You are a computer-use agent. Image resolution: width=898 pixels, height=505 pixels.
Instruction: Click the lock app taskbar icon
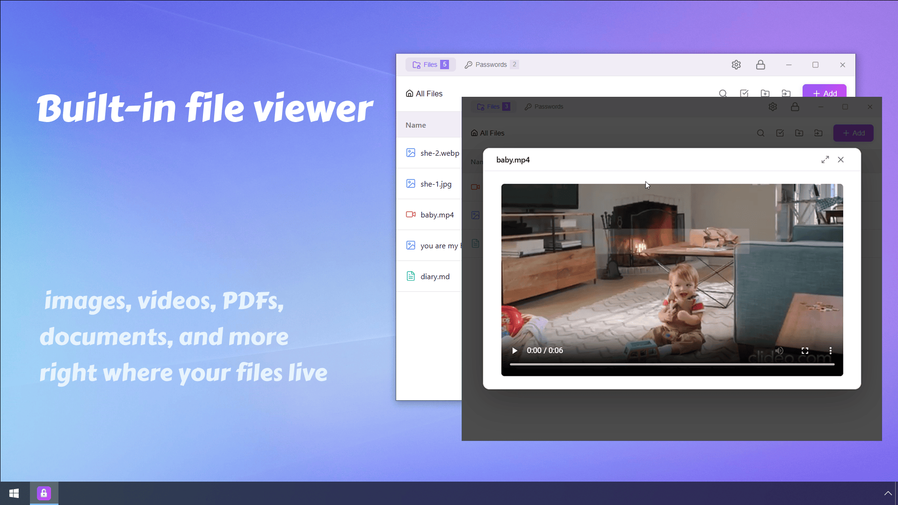point(44,493)
